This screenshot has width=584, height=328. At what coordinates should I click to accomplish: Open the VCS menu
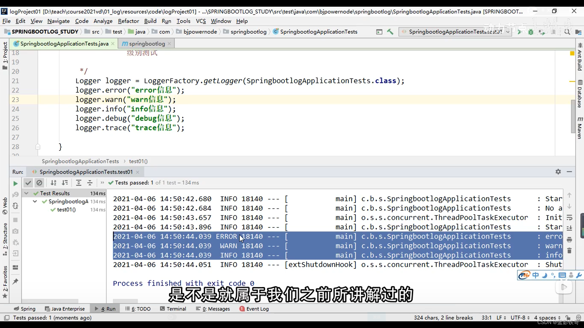coord(201,21)
